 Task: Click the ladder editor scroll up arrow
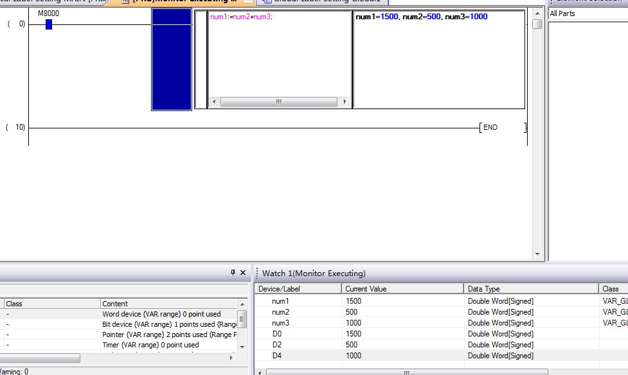pos(537,13)
